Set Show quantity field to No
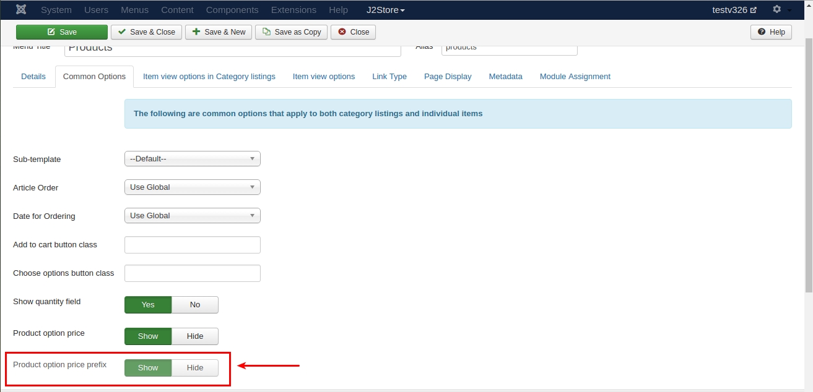 (195, 305)
